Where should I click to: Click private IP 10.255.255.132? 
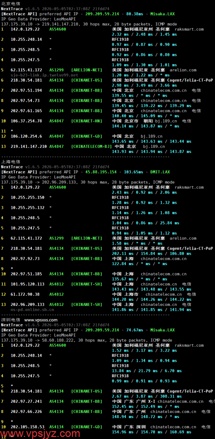[x=27, y=207]
